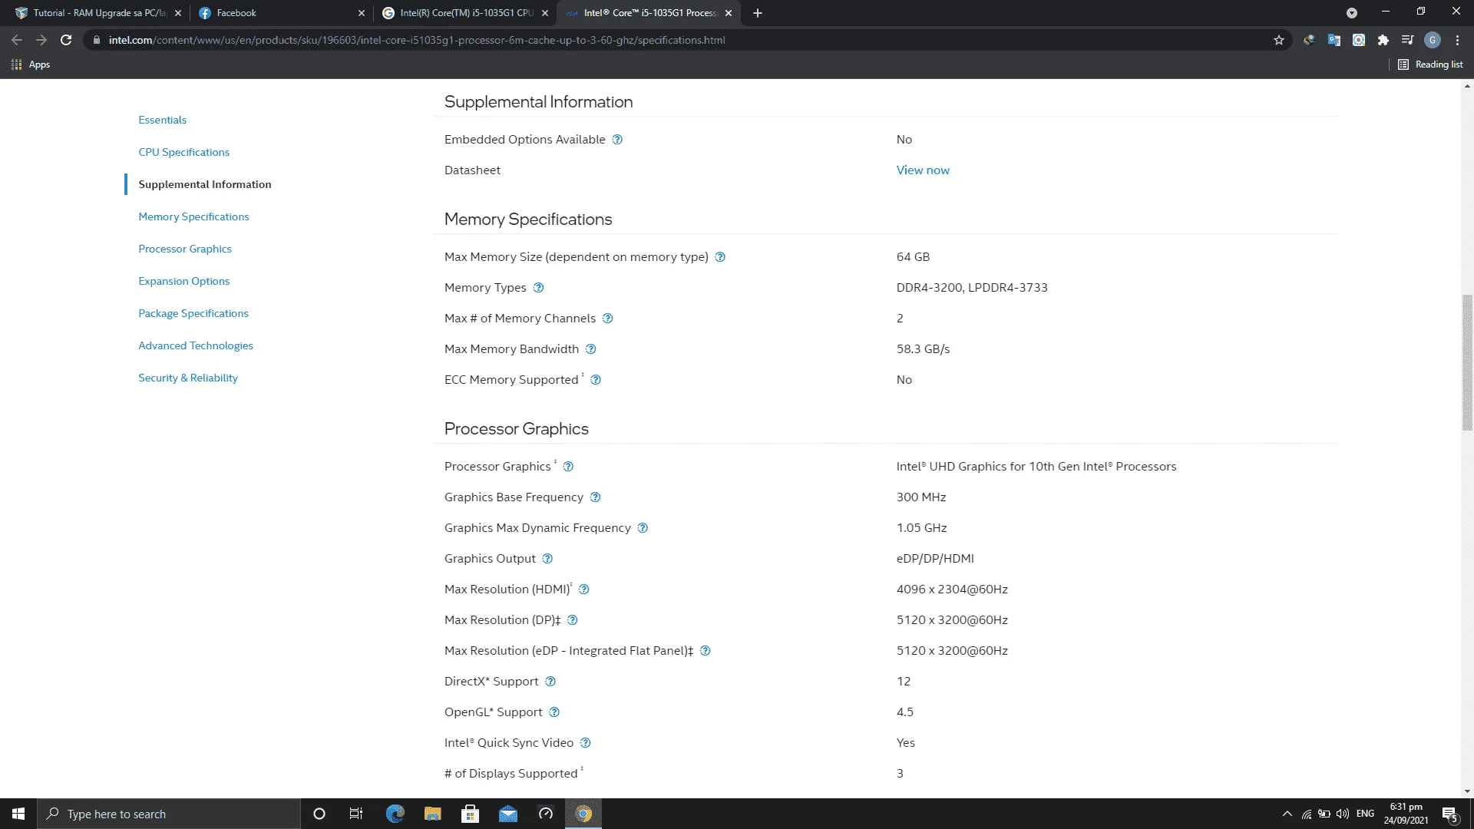
Task: Open Microsoft Edge from taskbar
Action: tap(395, 814)
